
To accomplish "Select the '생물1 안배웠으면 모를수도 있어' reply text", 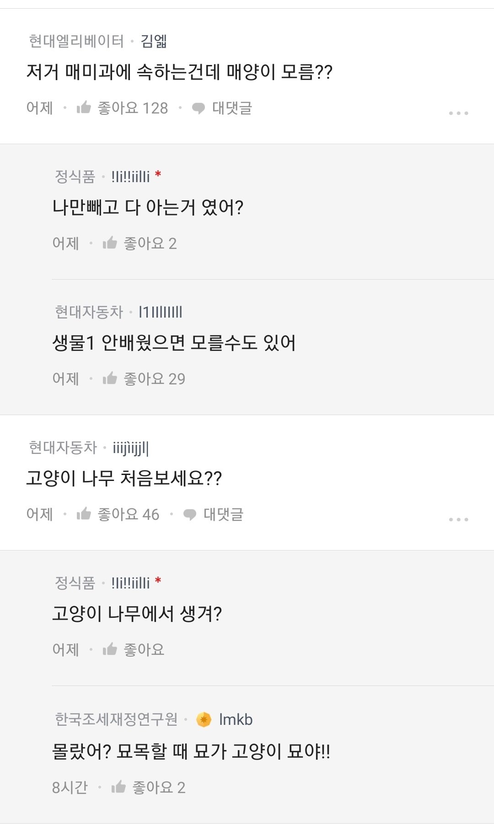I will pos(174,343).
